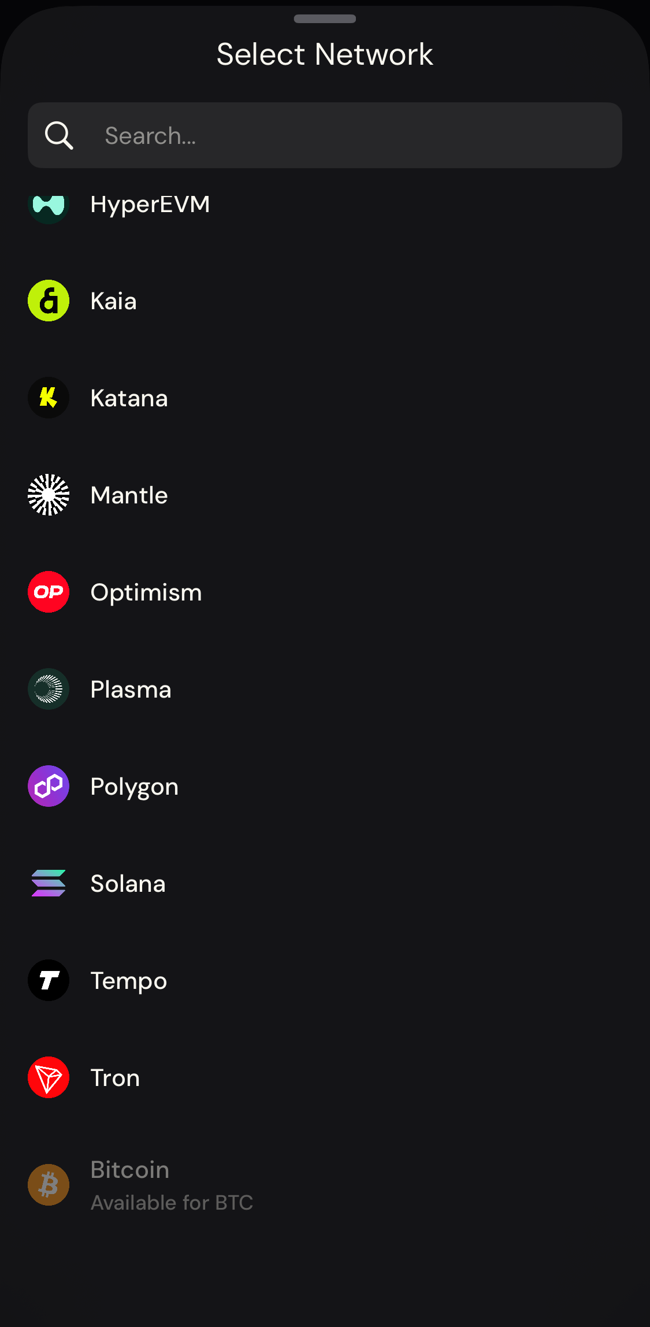Click the yellow Katana logo
This screenshot has height=1327, width=650.
[49, 398]
